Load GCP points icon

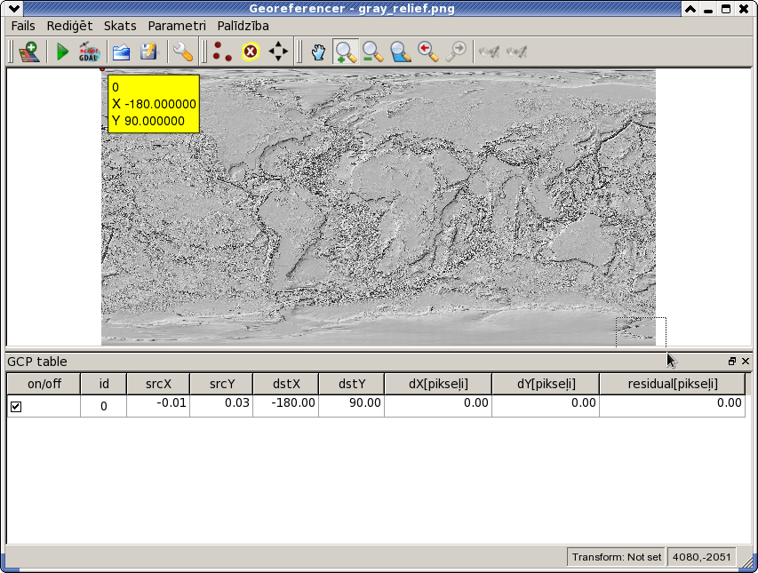click(x=122, y=52)
